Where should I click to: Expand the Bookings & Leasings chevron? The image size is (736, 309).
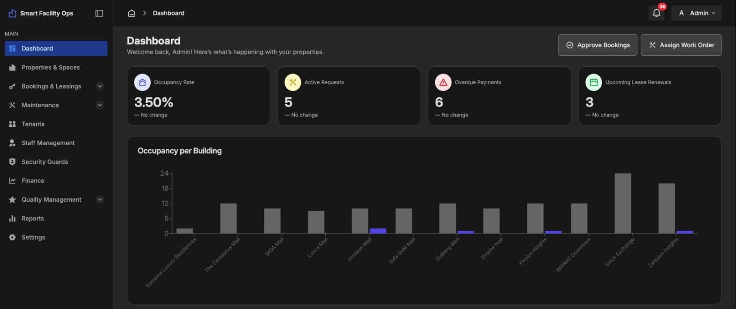(100, 86)
